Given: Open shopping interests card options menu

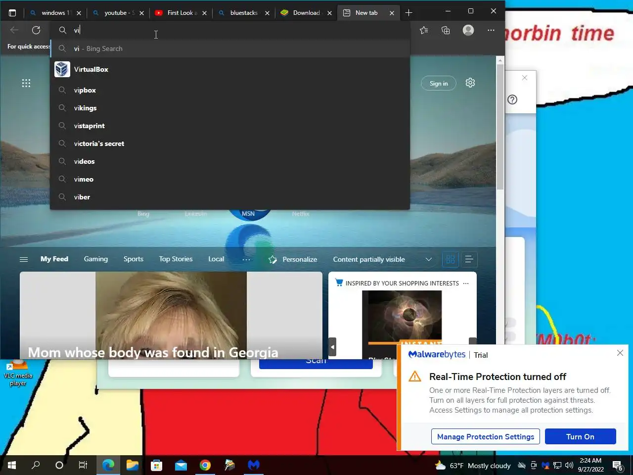Looking at the screenshot, I should click(x=466, y=283).
